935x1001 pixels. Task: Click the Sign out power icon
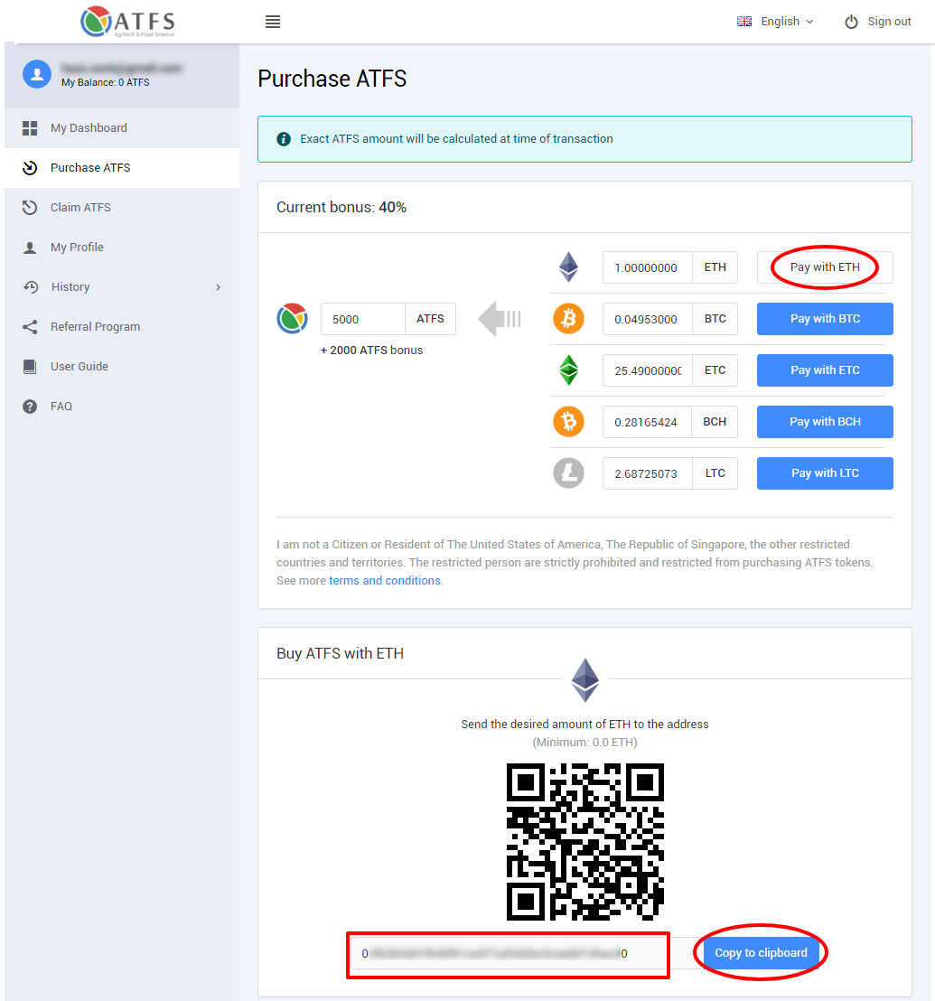851,22
